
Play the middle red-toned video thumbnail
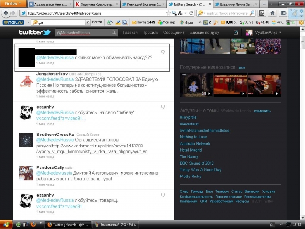[231, 85]
